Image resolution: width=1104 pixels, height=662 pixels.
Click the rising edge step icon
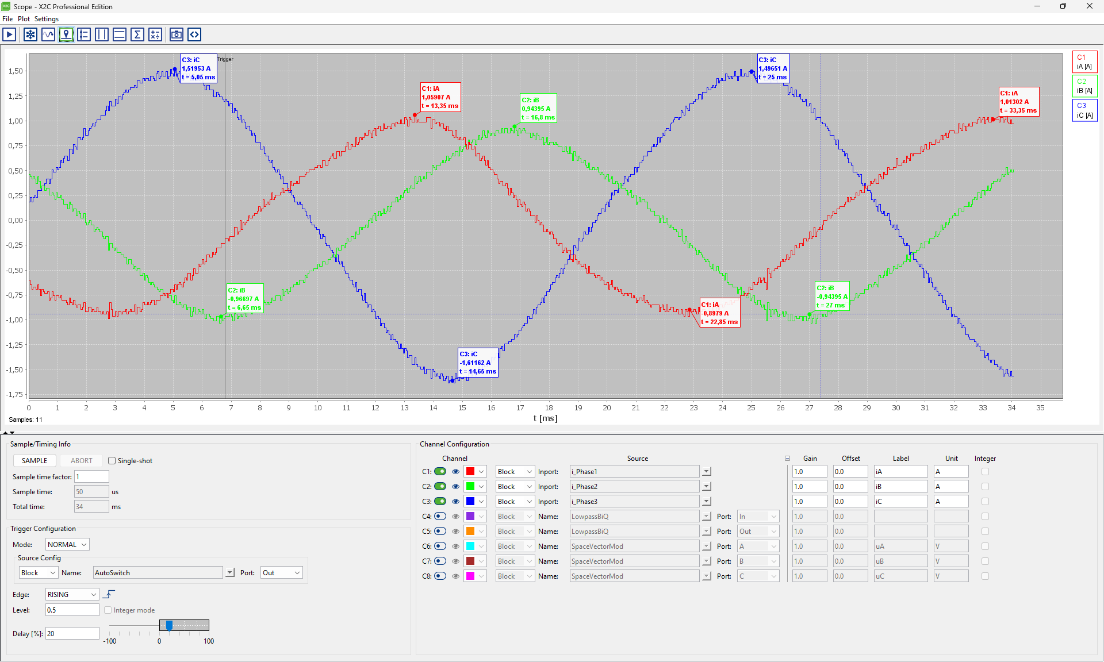tap(109, 594)
